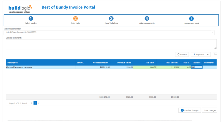The width and height of the screenshot is (222, 122).
Task: Click the Best of Bundy Invoice Portal title
Action: [x=69, y=7]
